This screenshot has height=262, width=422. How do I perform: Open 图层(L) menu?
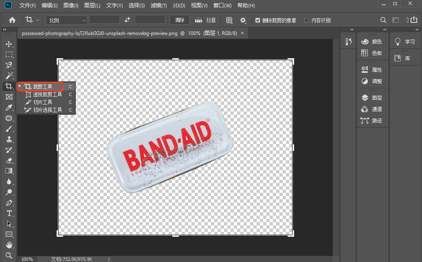coord(92,5)
